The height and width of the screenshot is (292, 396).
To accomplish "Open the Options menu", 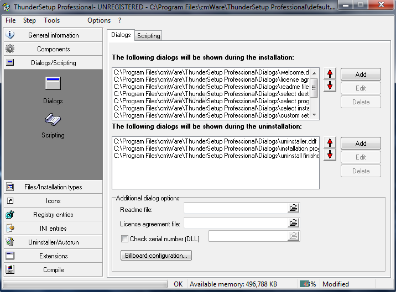I will 99,20.
